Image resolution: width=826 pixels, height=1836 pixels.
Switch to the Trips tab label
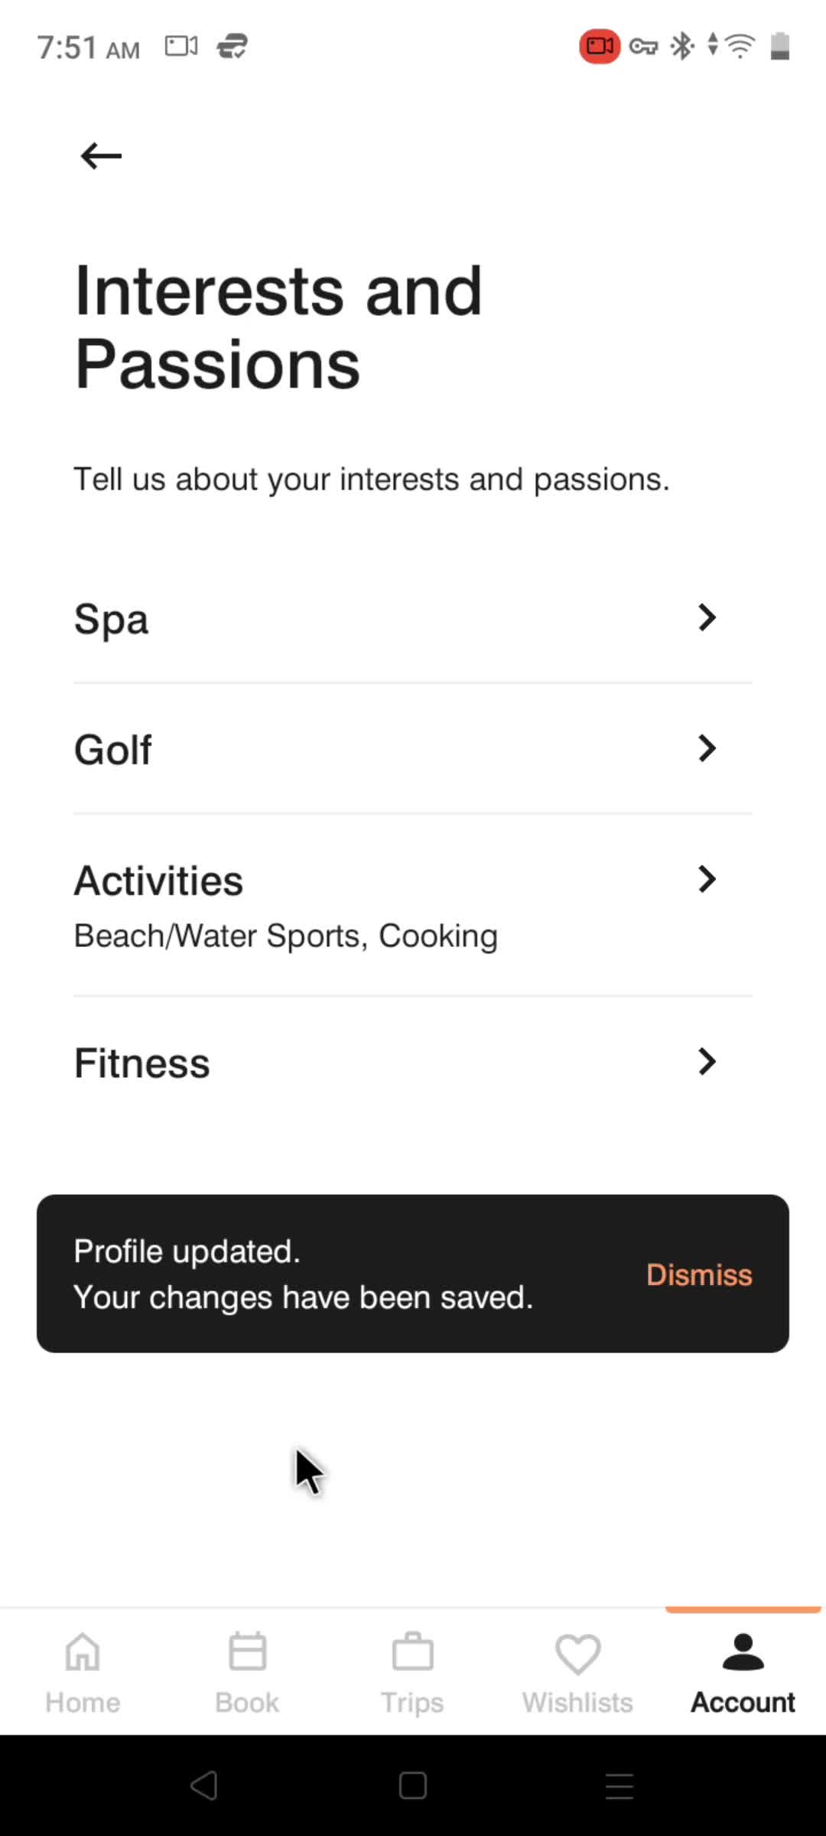[x=412, y=1703]
